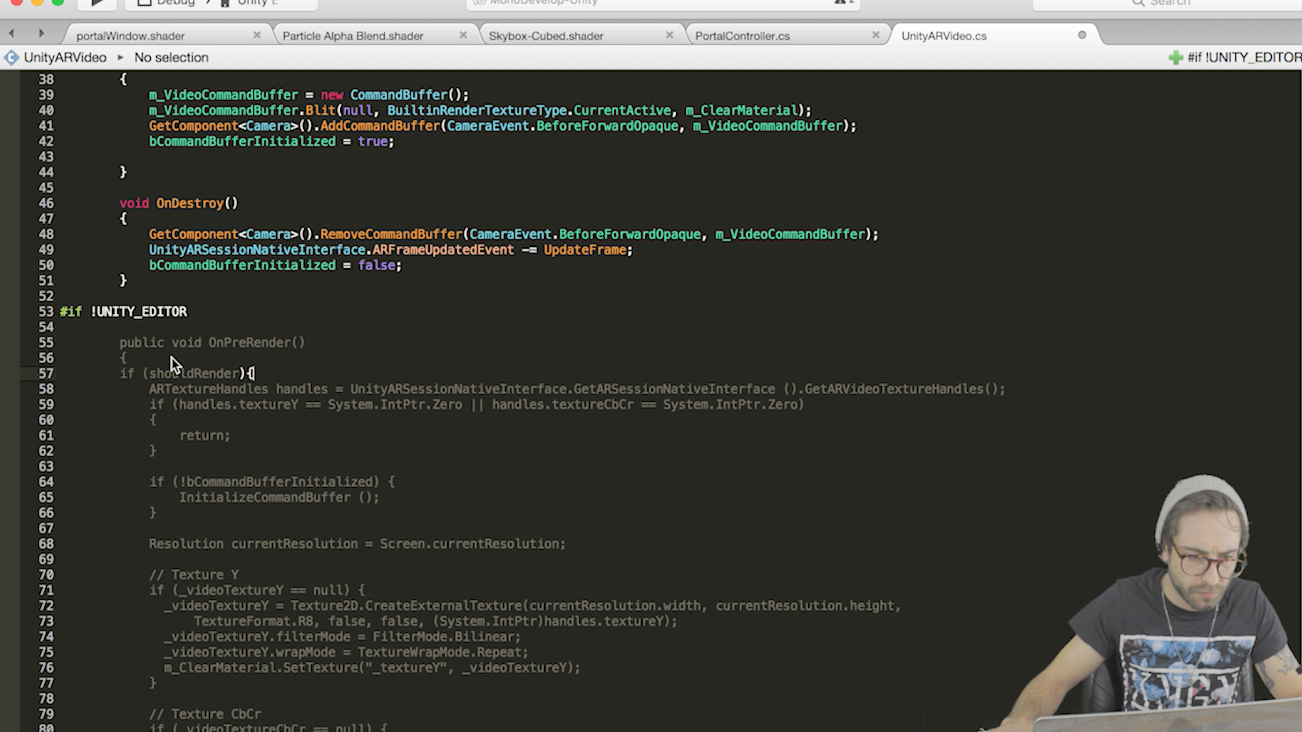The image size is (1302, 732).
Task: Open the Debug configuration selector
Action: 176,3
